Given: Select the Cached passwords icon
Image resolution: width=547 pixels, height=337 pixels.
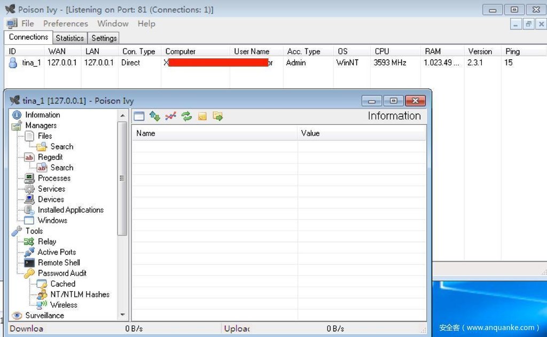Looking at the screenshot, I should [x=42, y=284].
